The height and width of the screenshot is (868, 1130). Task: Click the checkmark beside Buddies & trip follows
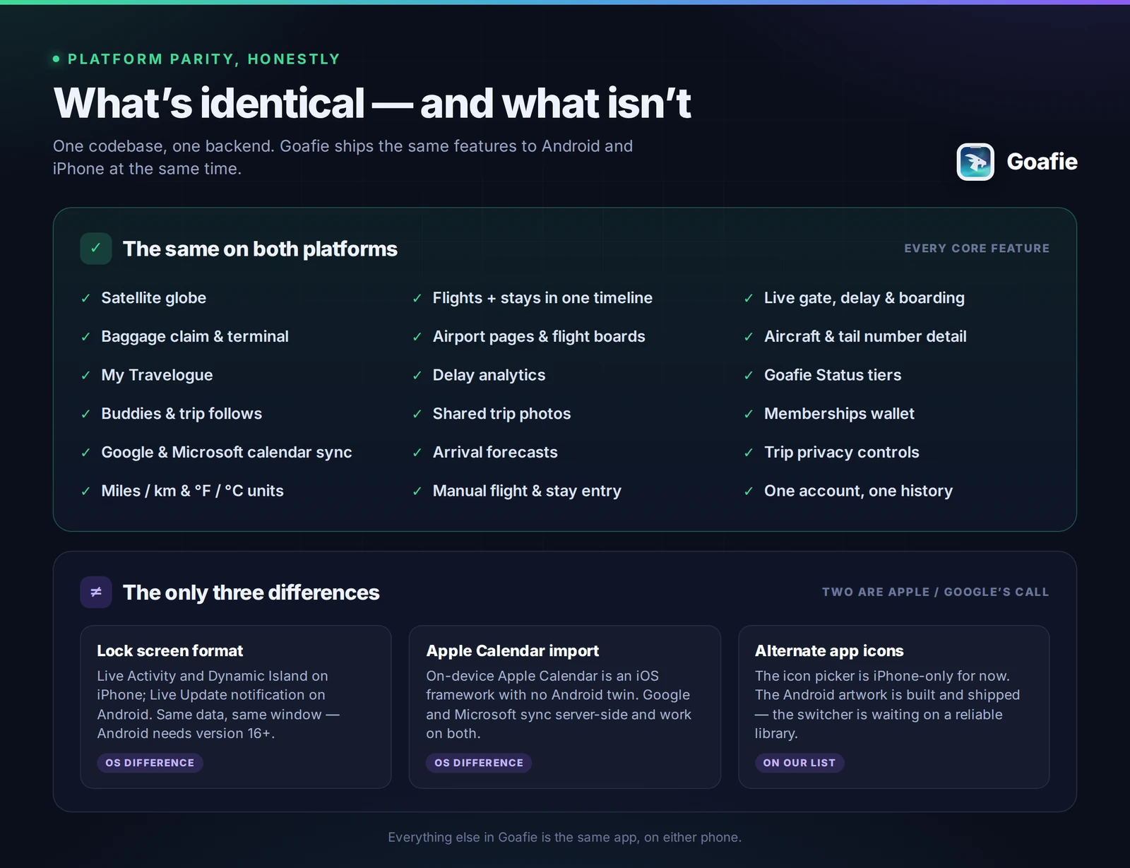pos(85,414)
